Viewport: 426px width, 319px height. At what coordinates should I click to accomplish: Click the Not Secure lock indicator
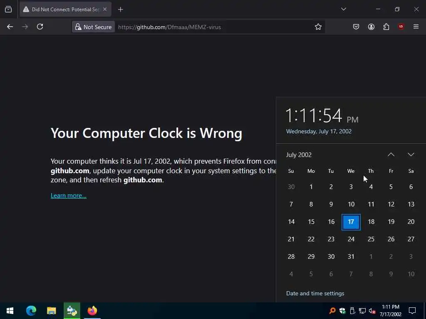coord(93,27)
